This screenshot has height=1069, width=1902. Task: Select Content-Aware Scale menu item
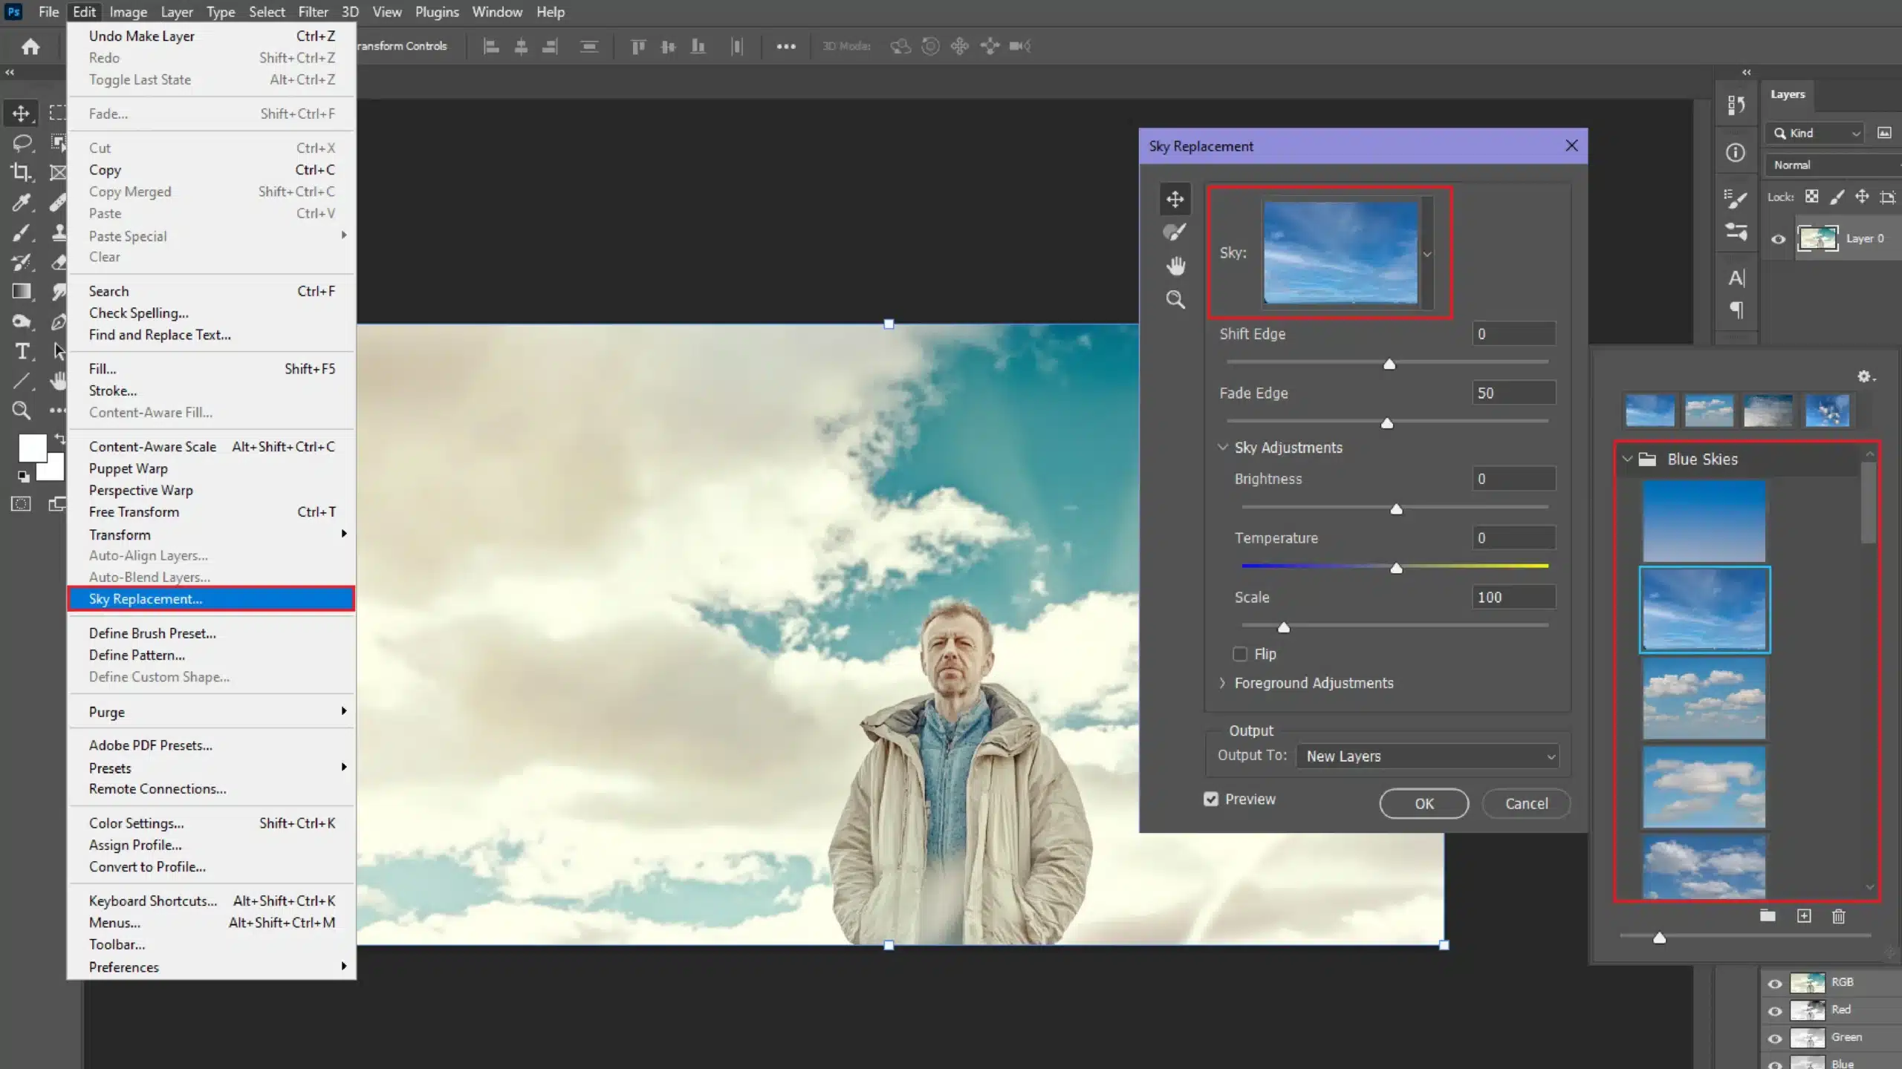(211, 446)
